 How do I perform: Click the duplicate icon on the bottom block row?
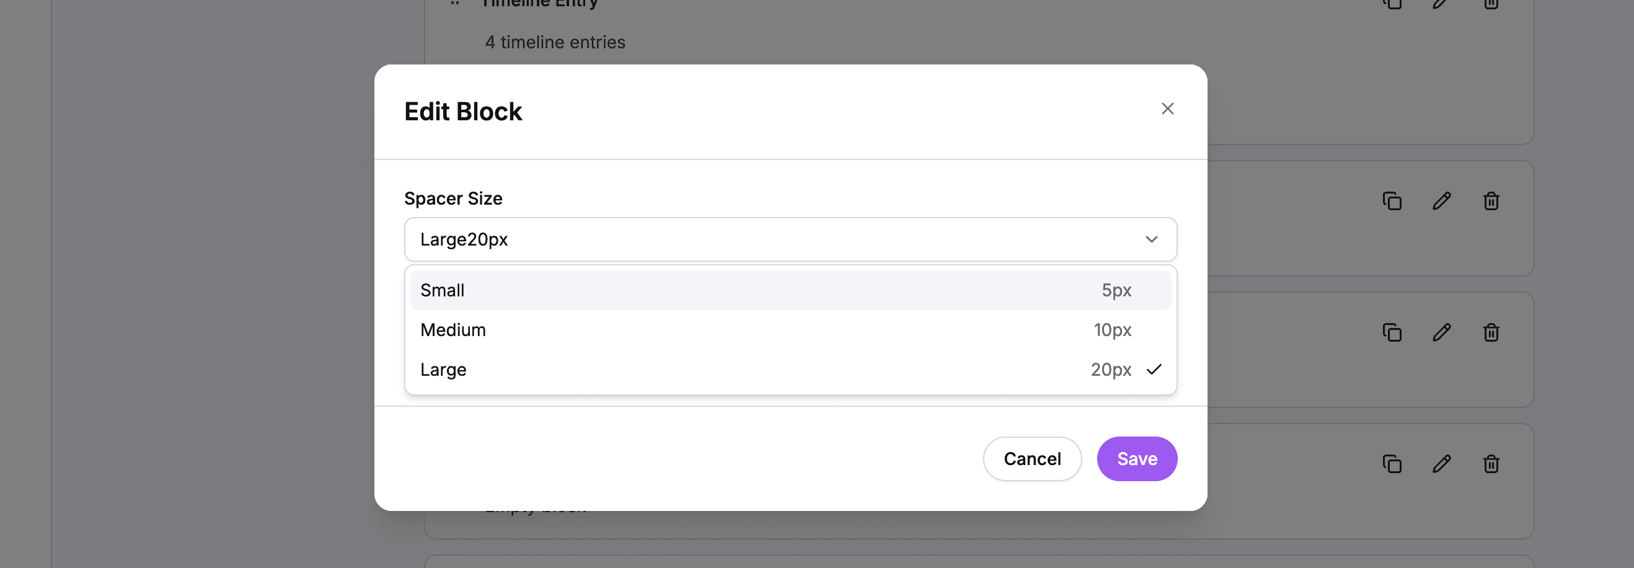point(1392,464)
